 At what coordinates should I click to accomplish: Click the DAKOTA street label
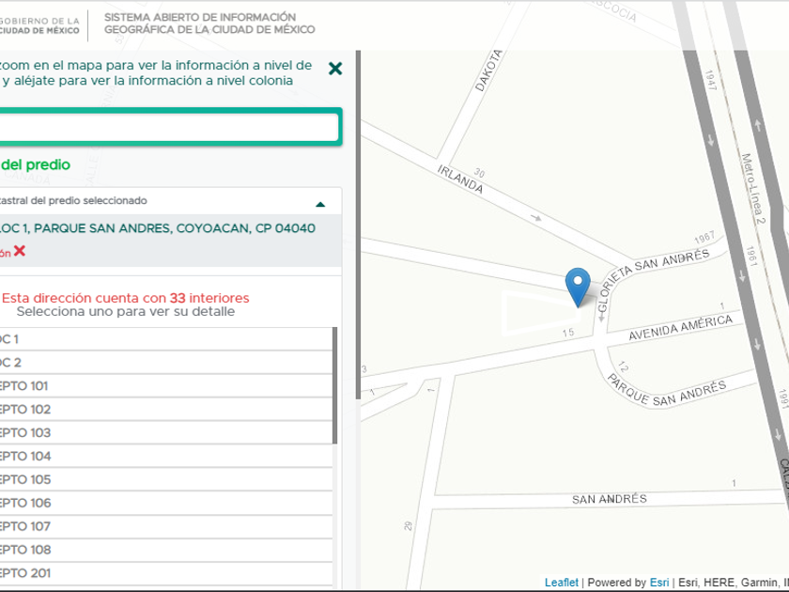(488, 70)
